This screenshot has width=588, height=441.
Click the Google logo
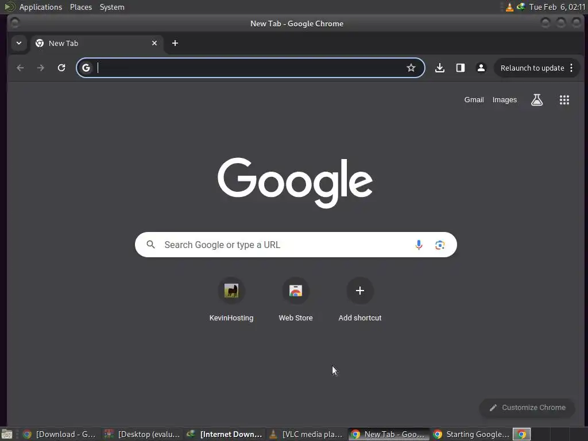[x=295, y=183]
